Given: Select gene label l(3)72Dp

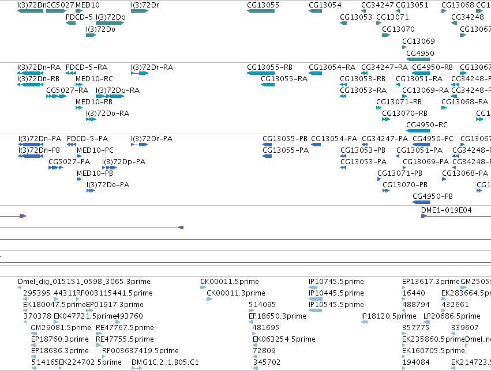Looking at the screenshot, I should click(x=111, y=17).
